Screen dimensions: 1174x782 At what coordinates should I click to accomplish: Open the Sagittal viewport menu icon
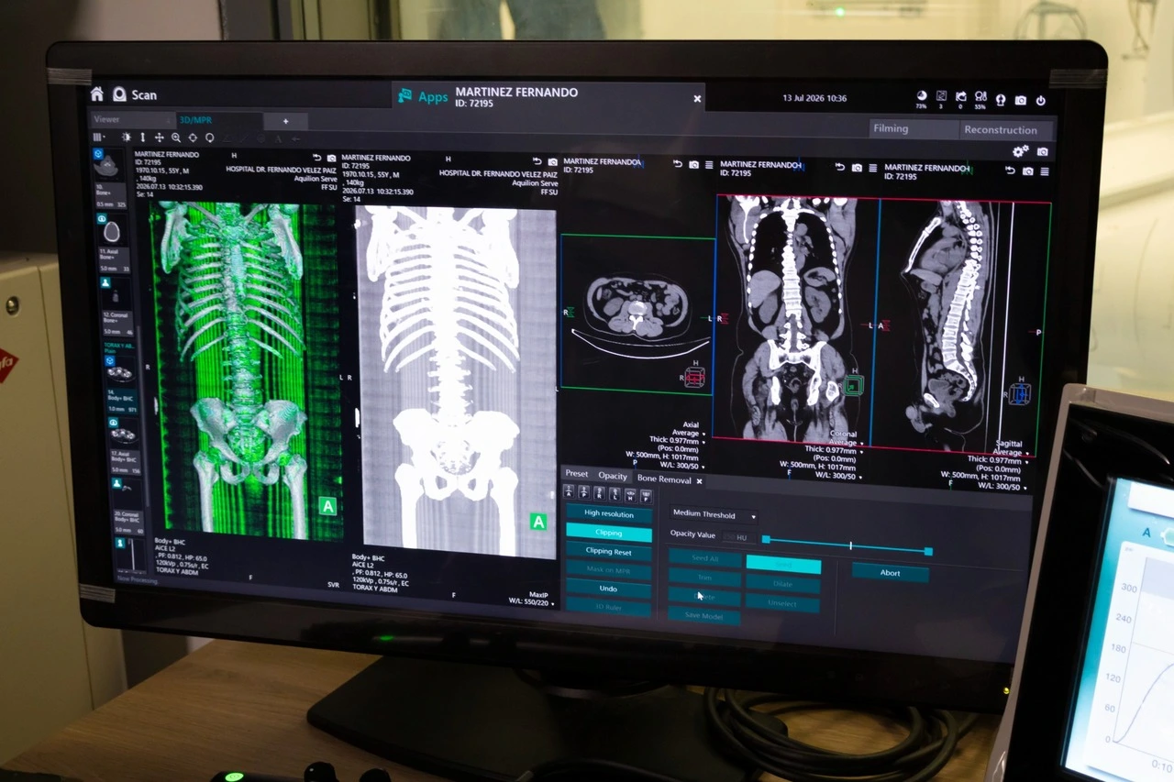[1044, 171]
